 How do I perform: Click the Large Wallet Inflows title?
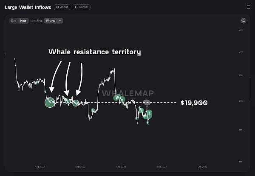pos(28,7)
